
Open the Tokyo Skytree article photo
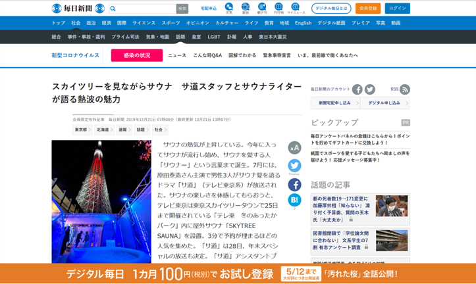[101, 202]
